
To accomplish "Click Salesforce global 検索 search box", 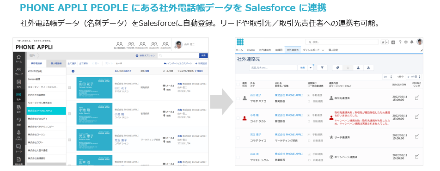I will click(x=342, y=42).
